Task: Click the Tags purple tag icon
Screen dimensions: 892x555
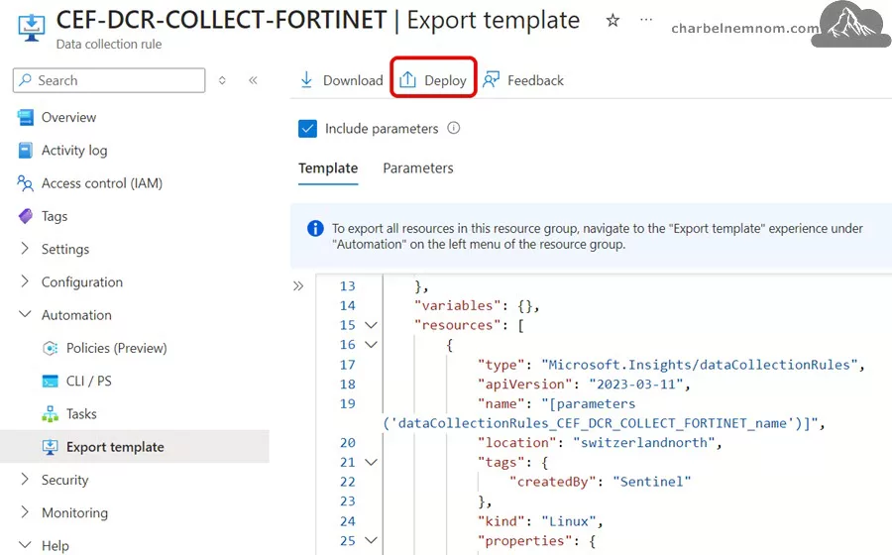Action: [26, 216]
